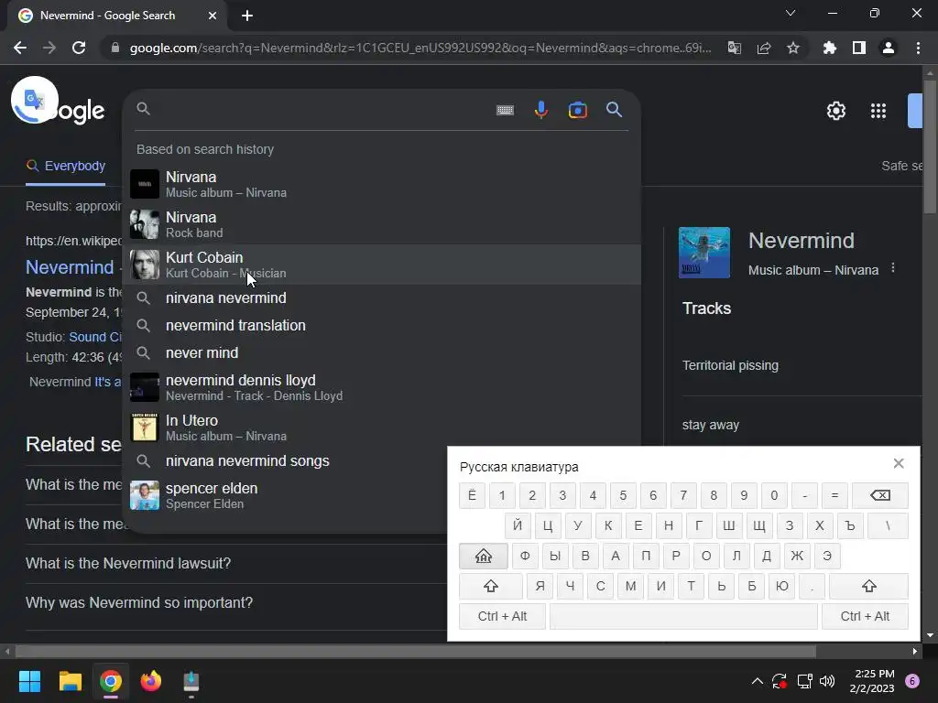Click horizontal scrollbar thumb
This screenshot has height=703, width=938.
click(x=415, y=651)
